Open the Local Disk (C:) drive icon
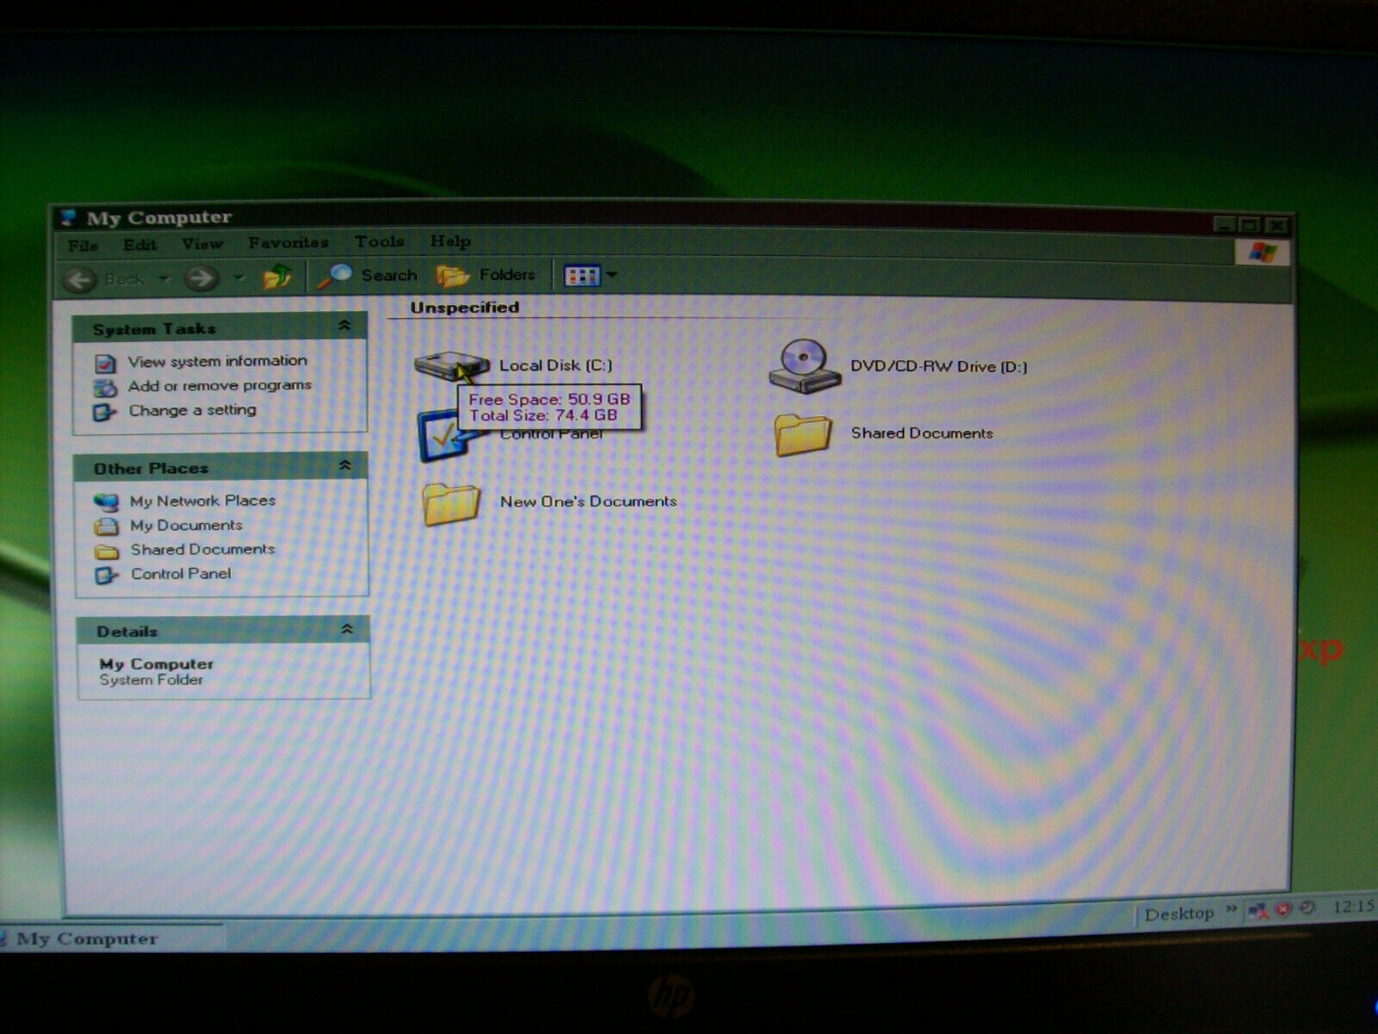This screenshot has width=1378, height=1034. coord(450,365)
